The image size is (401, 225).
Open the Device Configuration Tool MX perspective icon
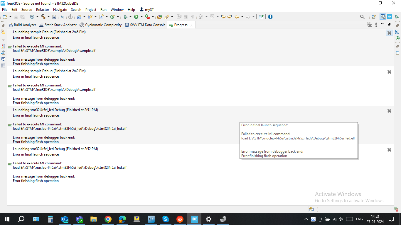pyautogui.click(x=390, y=17)
